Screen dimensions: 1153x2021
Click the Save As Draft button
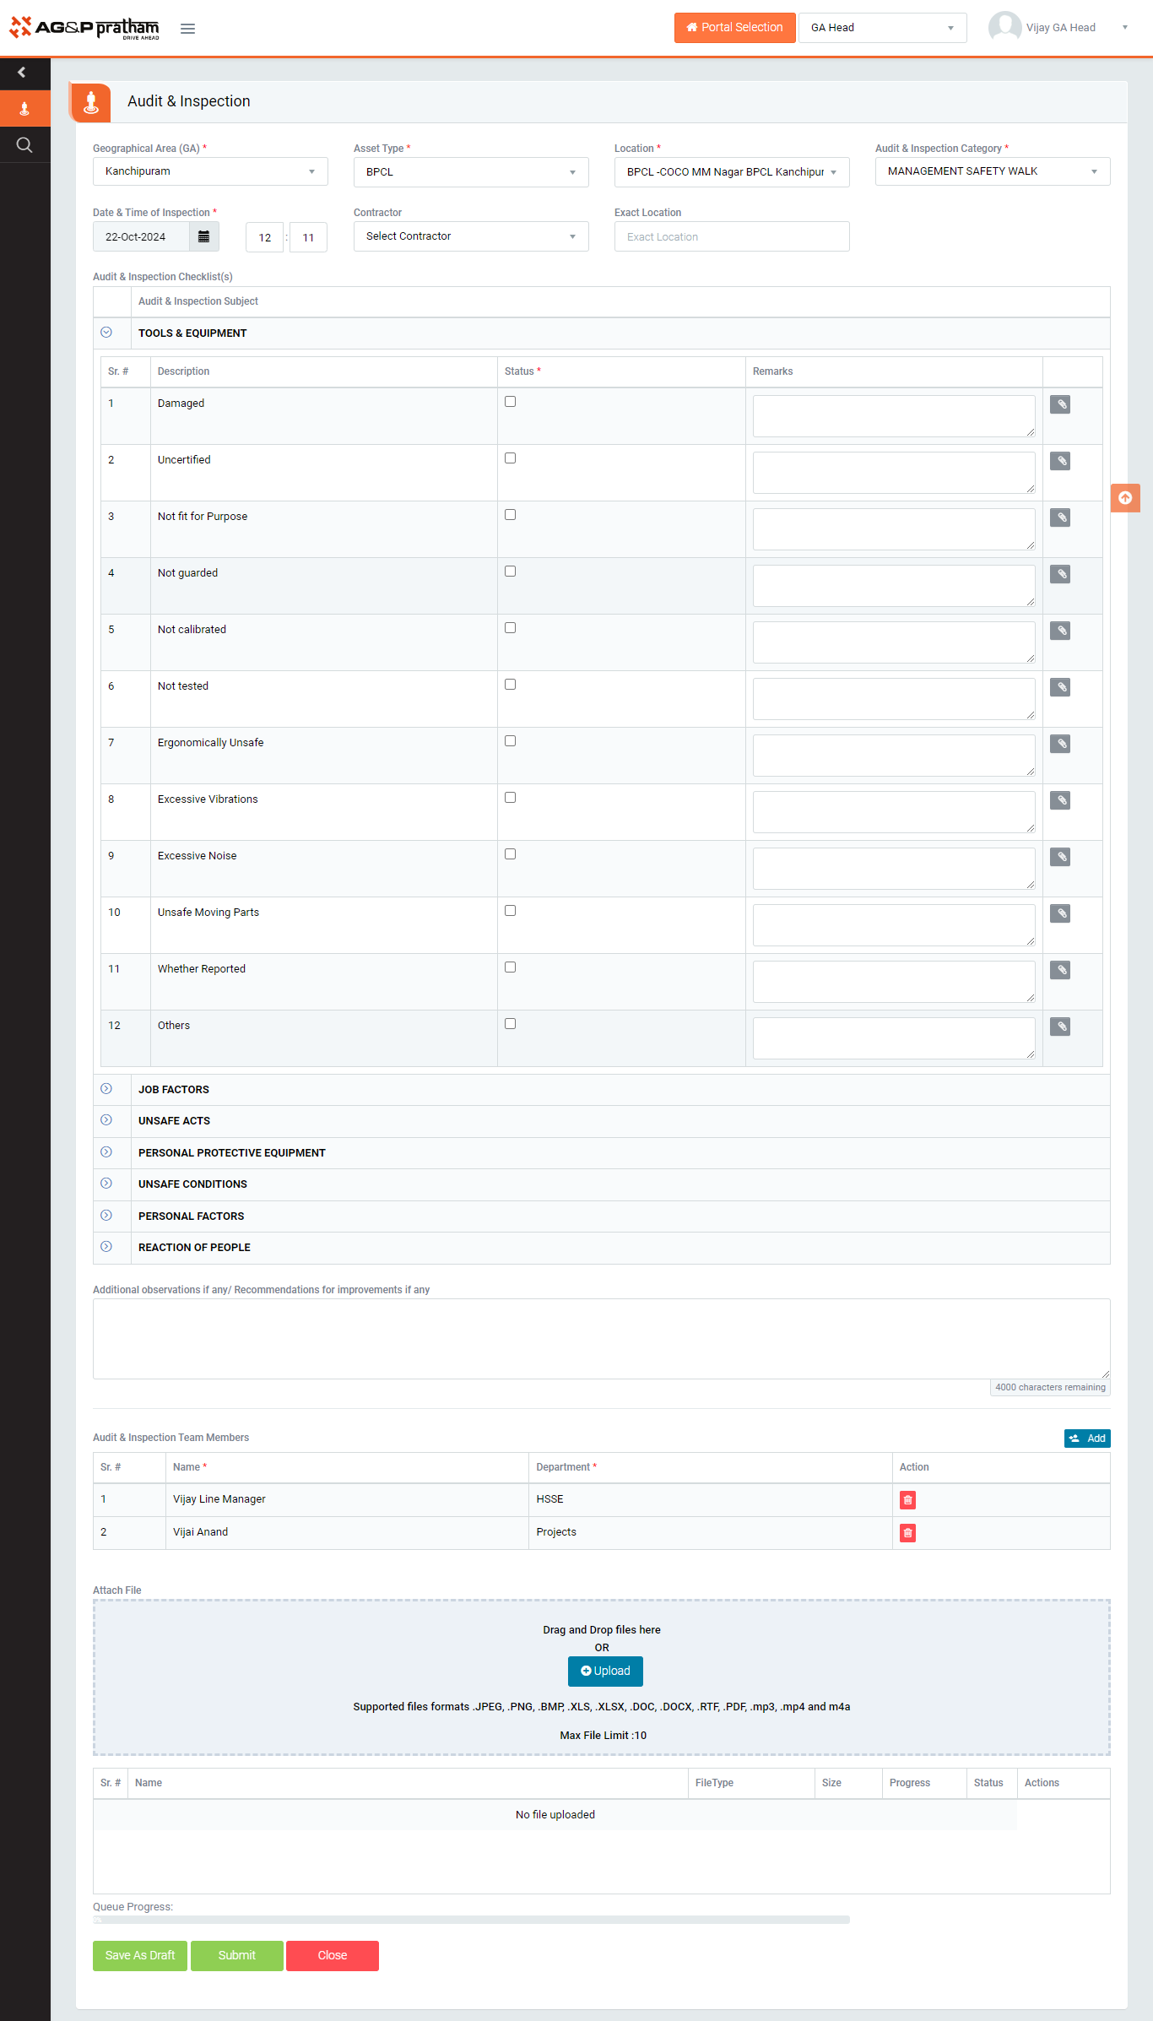click(x=140, y=1956)
